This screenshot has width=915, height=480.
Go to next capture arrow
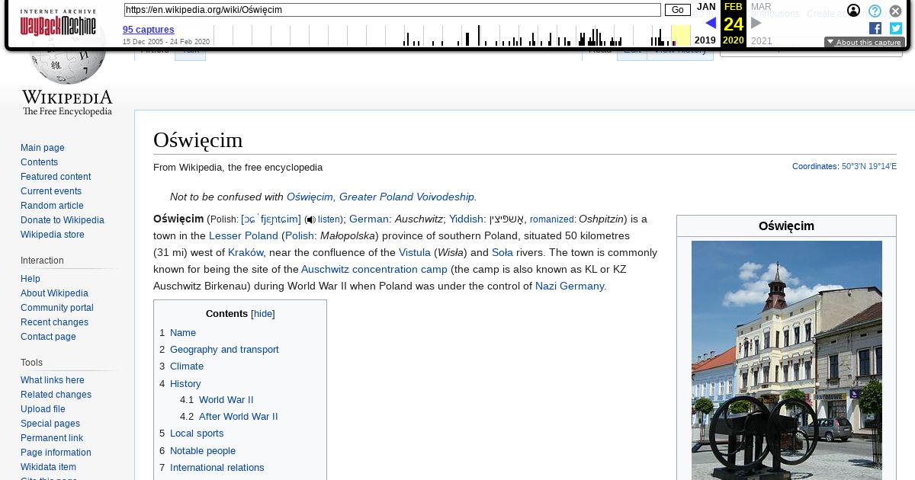pyautogui.click(x=756, y=23)
